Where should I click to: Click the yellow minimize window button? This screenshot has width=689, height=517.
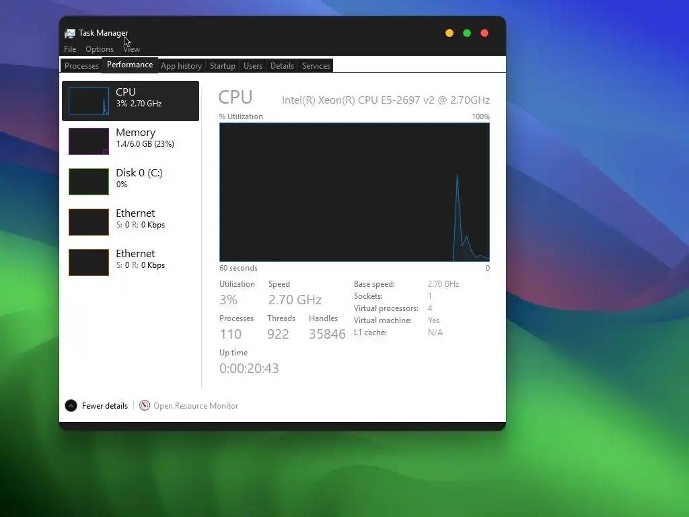pyautogui.click(x=449, y=34)
